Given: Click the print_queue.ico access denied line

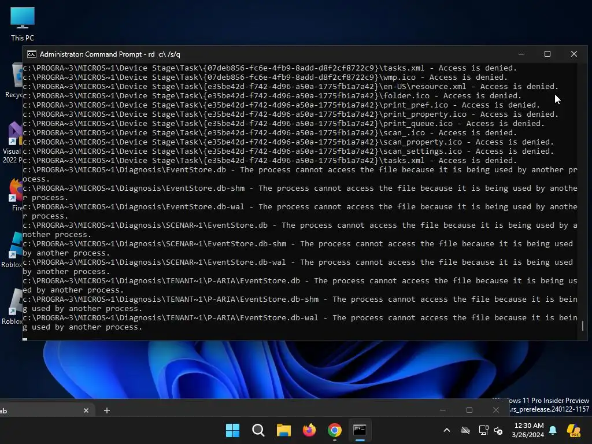Looking at the screenshot, I should pyautogui.click(x=283, y=124).
